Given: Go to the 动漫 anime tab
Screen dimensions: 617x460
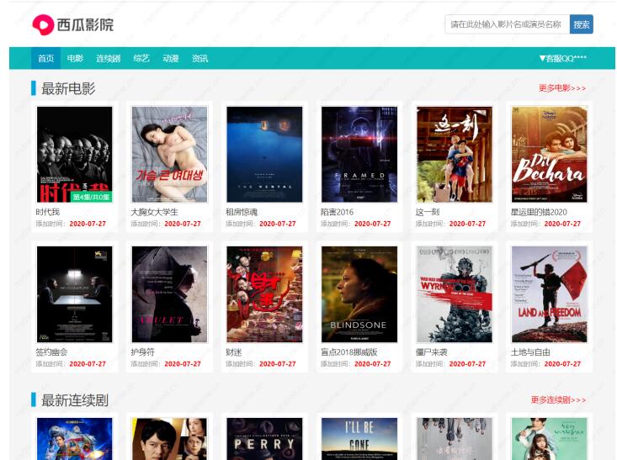Looking at the screenshot, I should (x=171, y=59).
